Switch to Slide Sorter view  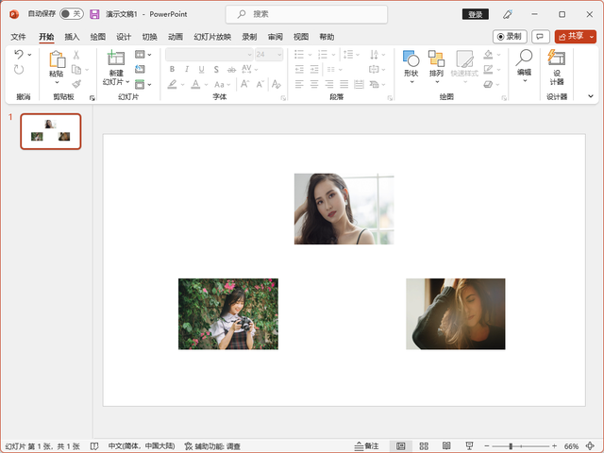pyautogui.click(x=424, y=445)
